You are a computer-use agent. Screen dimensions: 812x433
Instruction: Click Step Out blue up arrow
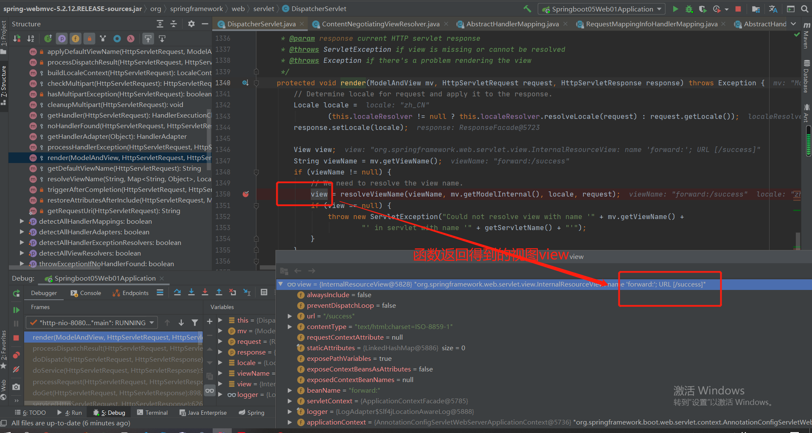pos(219,292)
